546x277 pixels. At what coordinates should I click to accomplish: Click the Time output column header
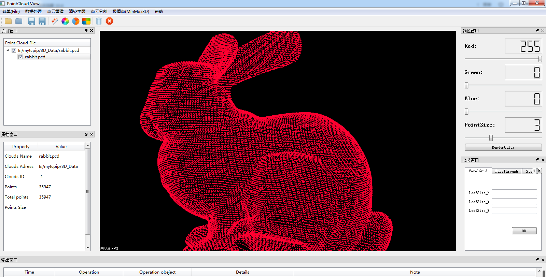[x=29, y=272]
